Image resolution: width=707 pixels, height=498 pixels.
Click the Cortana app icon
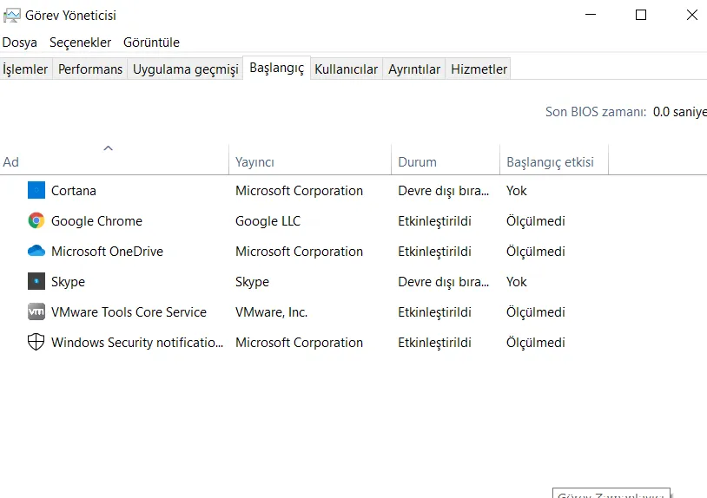[x=36, y=191]
